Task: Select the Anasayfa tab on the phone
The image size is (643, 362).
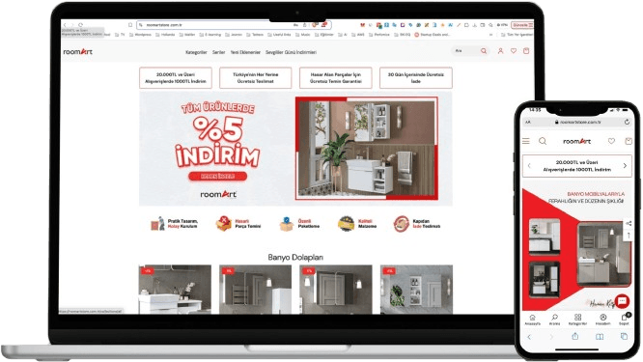Action: point(532,320)
